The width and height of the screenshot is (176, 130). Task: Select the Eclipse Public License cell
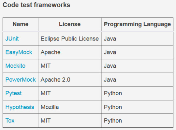point(70,39)
